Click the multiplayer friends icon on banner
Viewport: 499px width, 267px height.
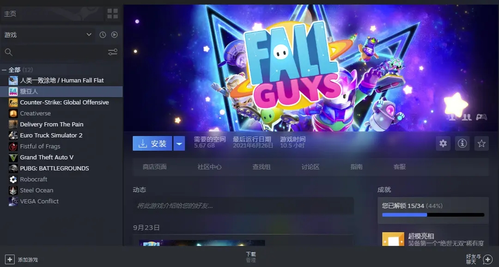point(467,117)
